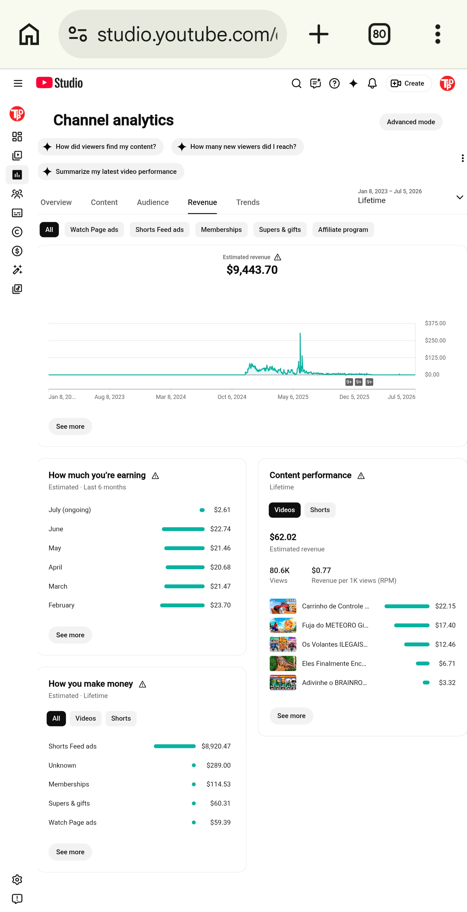
Task: Open the search magnifier in Studio header
Action: [x=296, y=83]
